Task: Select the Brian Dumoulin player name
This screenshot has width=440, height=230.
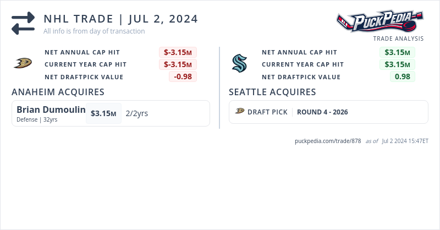Action: (x=51, y=109)
